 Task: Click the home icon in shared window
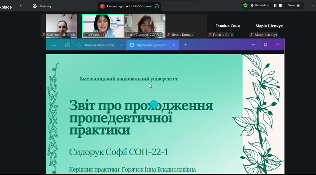point(68,45)
